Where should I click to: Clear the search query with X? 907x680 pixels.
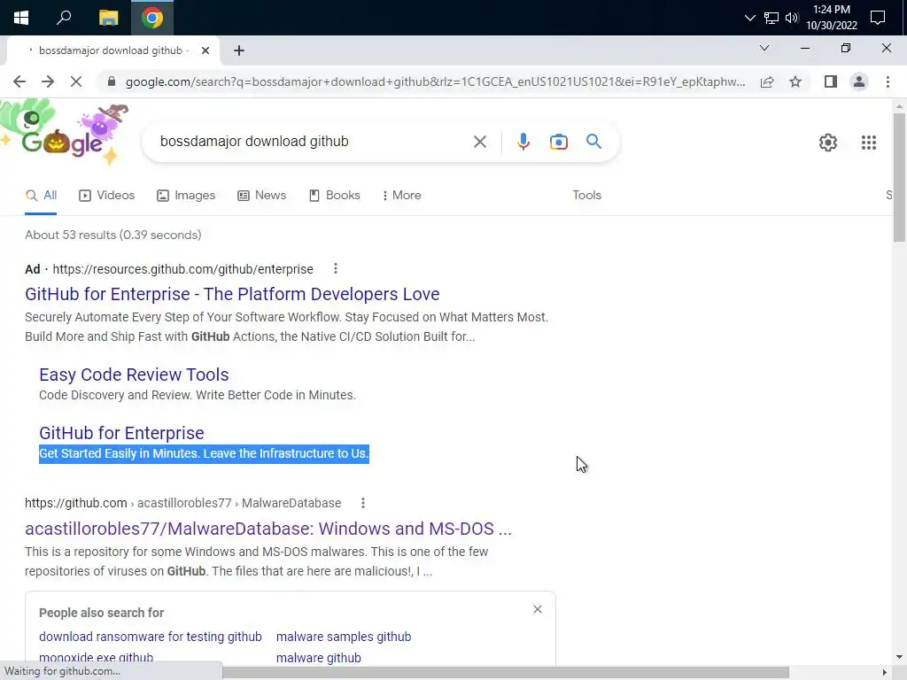479,142
